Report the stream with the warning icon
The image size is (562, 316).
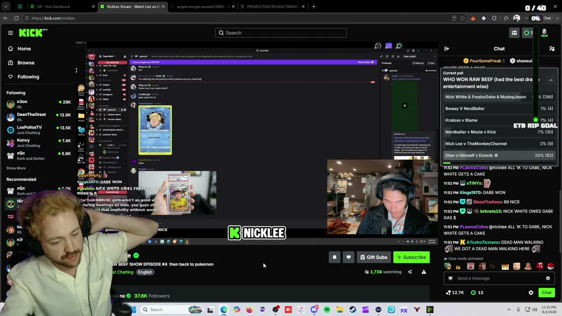[424, 272]
